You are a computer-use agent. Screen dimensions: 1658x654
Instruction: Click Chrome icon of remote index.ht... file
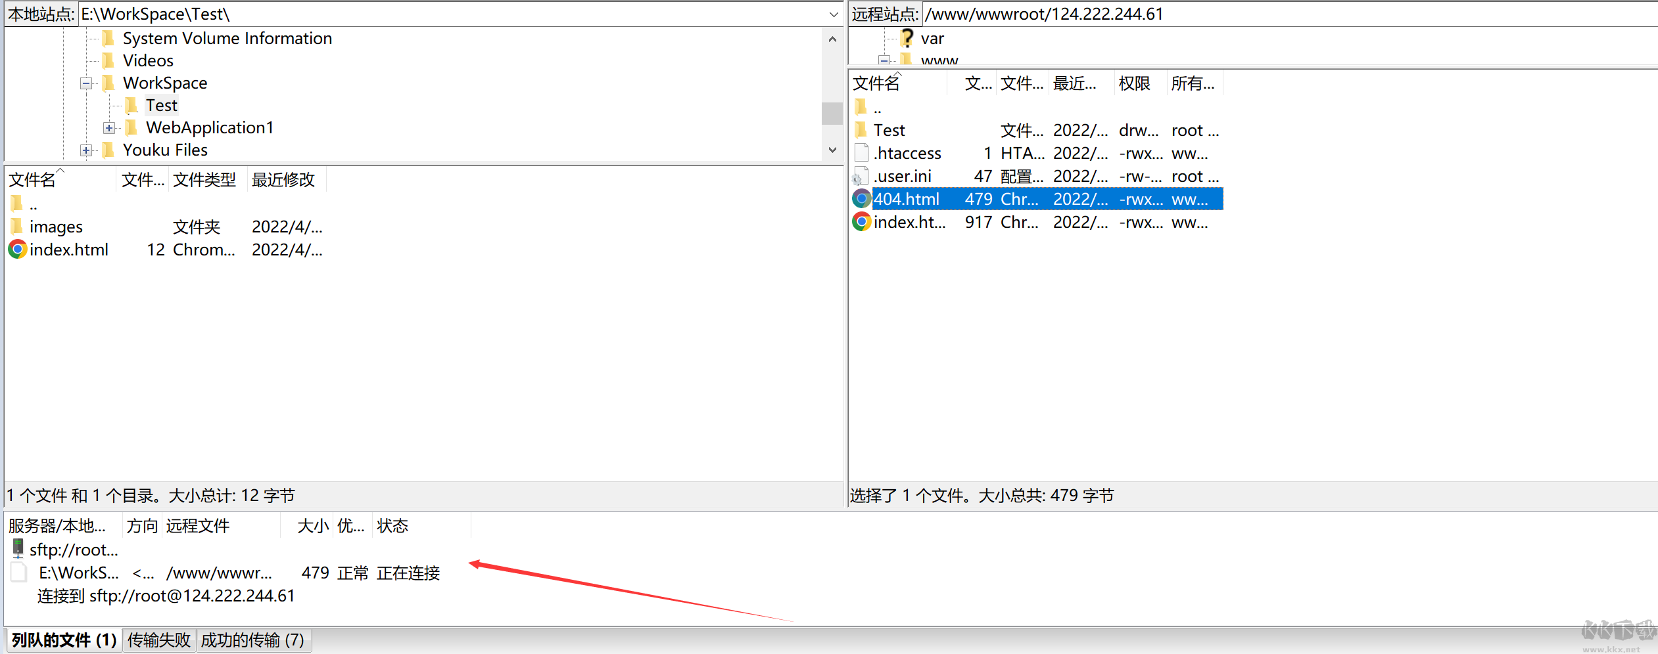click(861, 222)
